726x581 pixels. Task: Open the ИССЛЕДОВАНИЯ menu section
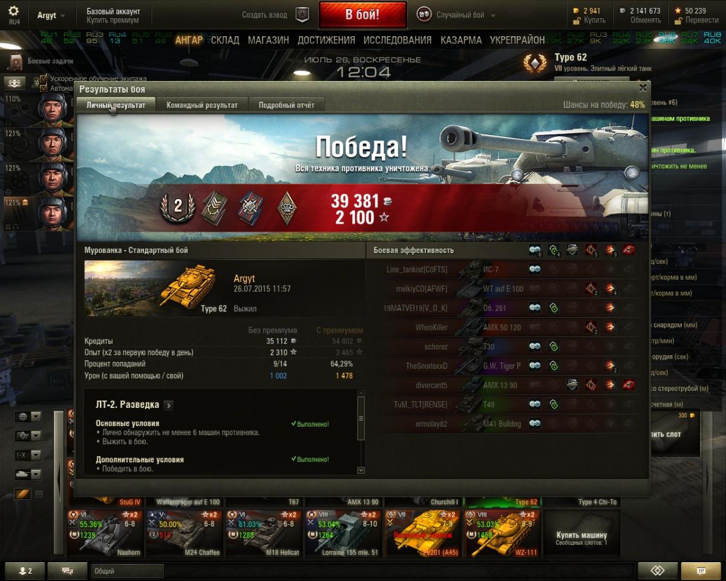[397, 41]
